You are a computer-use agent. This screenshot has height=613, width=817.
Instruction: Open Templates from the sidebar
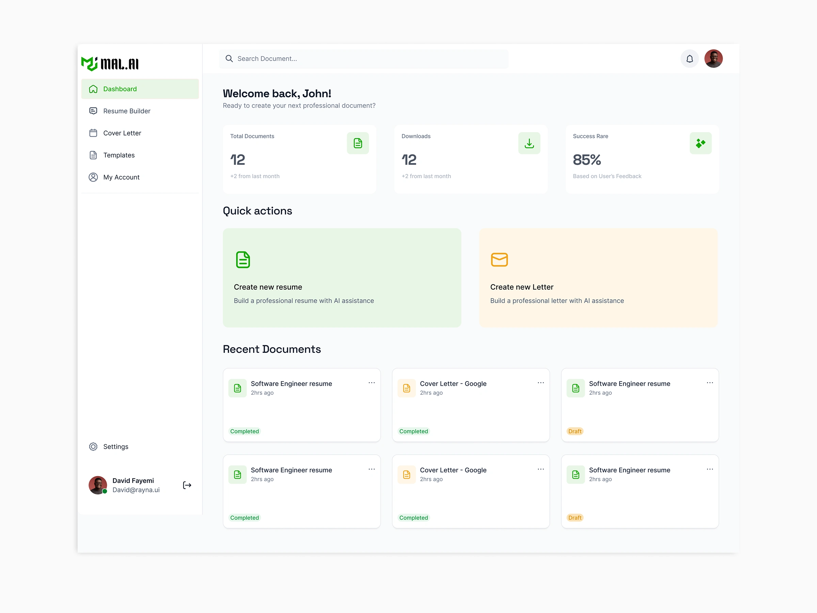(x=119, y=155)
